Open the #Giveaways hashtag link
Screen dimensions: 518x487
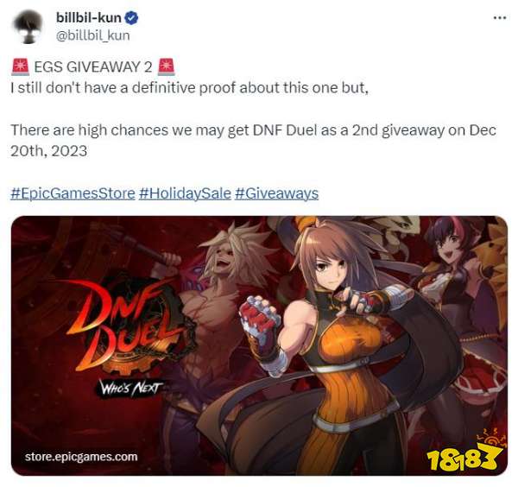click(276, 193)
